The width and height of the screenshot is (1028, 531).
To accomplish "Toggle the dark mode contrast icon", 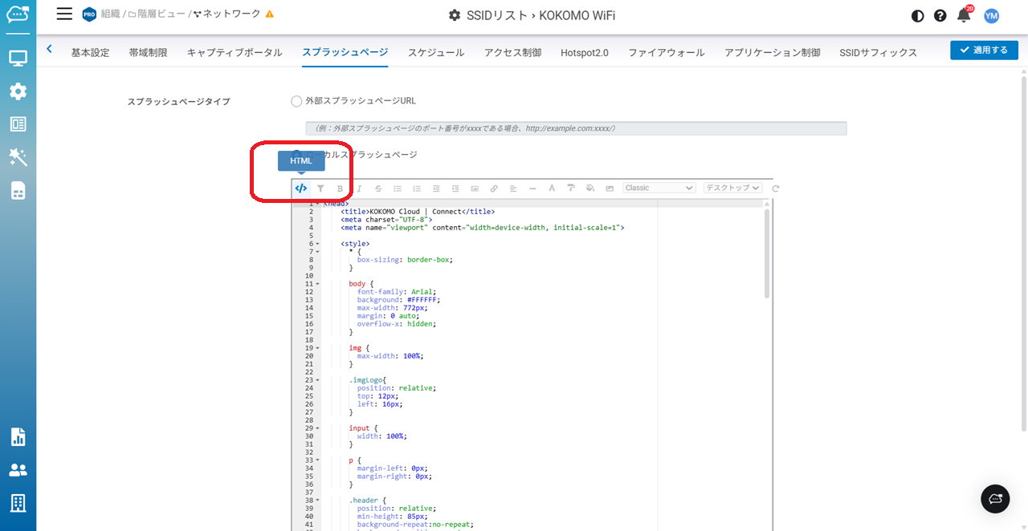I will (918, 15).
